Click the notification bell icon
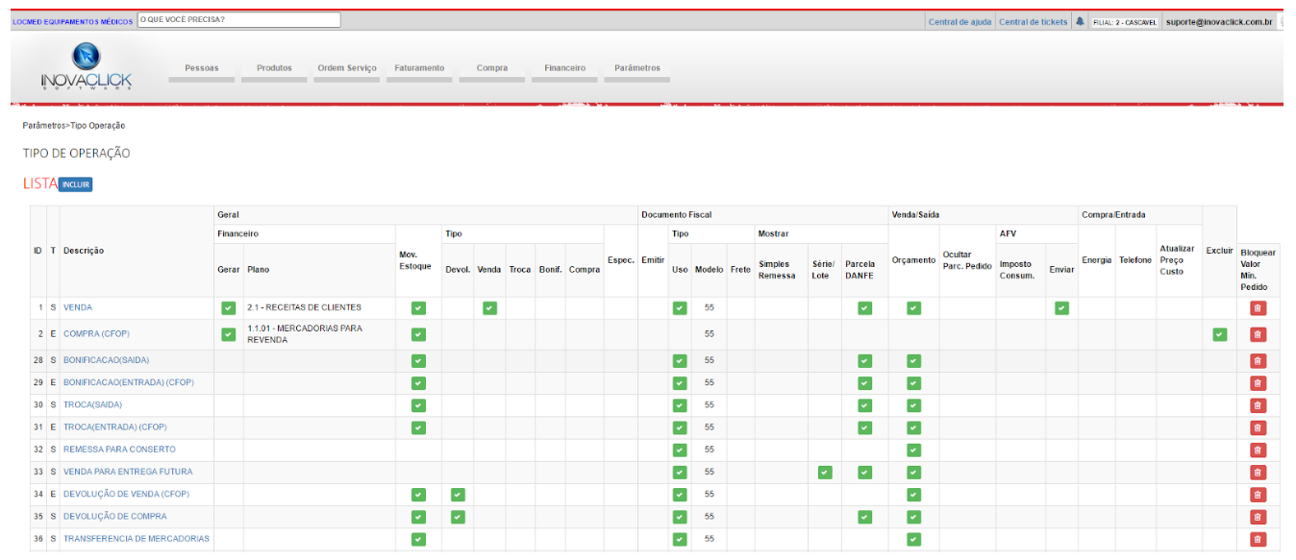 click(x=1080, y=21)
